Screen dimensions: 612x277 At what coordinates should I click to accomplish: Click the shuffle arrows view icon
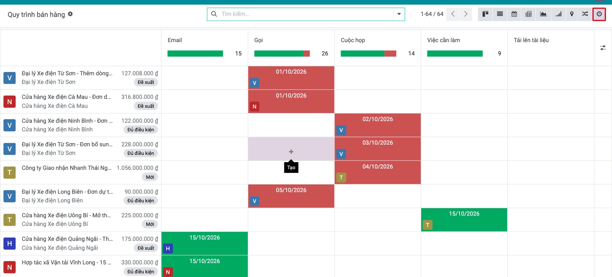pos(585,14)
